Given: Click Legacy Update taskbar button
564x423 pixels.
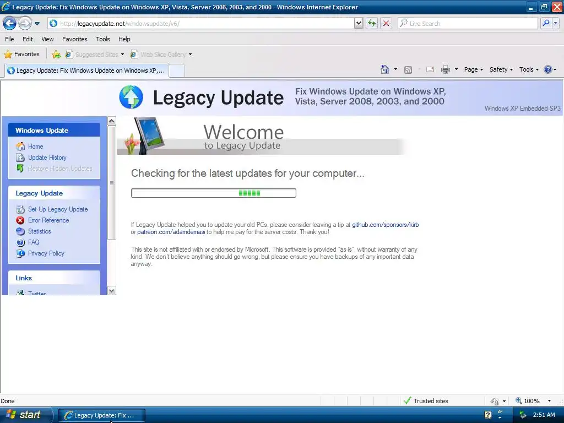Looking at the screenshot, I should click(x=101, y=415).
